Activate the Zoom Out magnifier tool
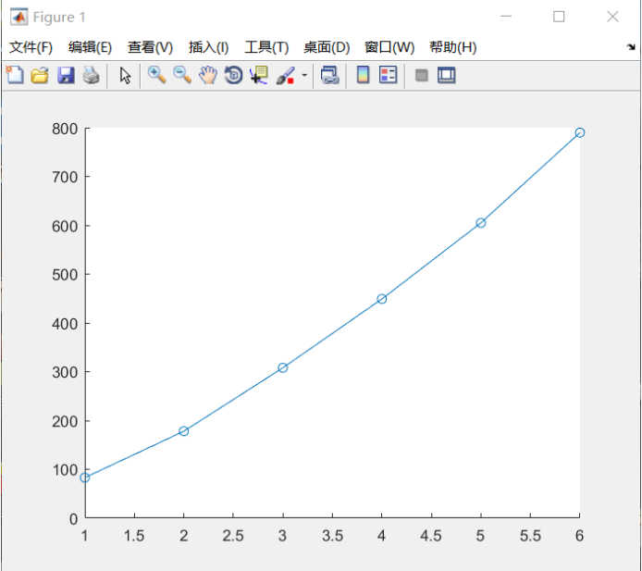Viewport: 642px width, 571px height. pos(182,75)
